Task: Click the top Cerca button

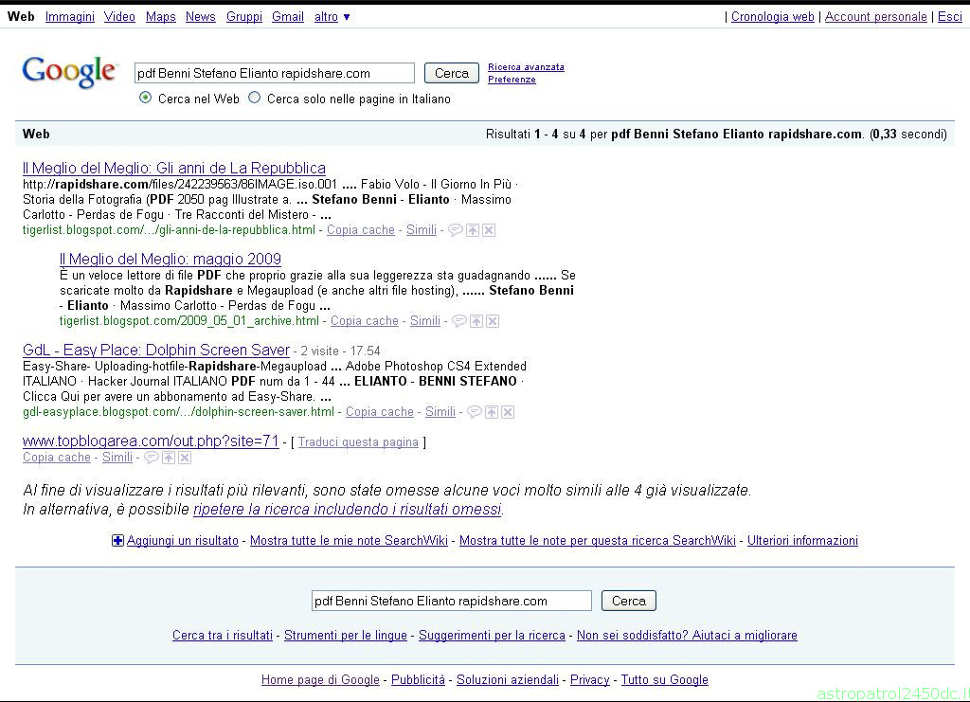Action: tap(452, 73)
